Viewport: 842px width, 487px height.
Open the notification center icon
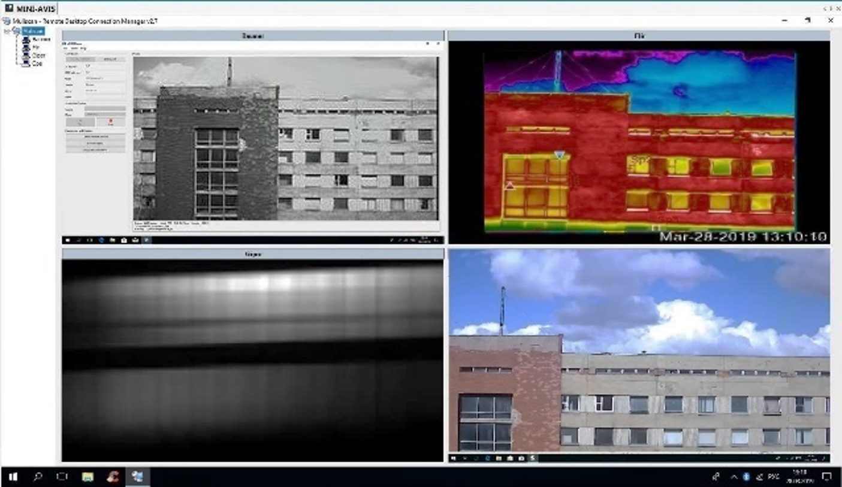[826, 477]
